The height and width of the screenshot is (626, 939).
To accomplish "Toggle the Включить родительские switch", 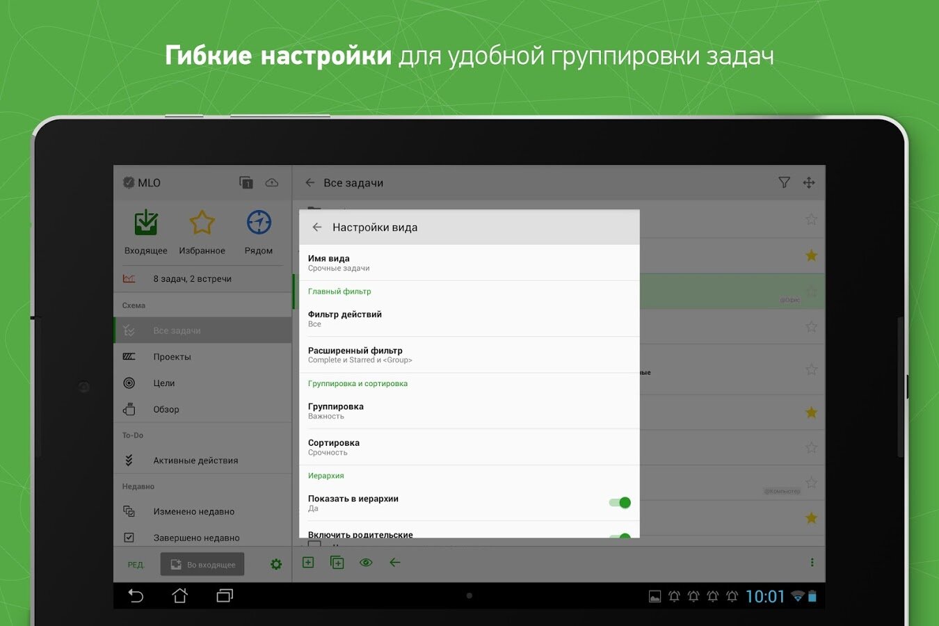I will [619, 535].
